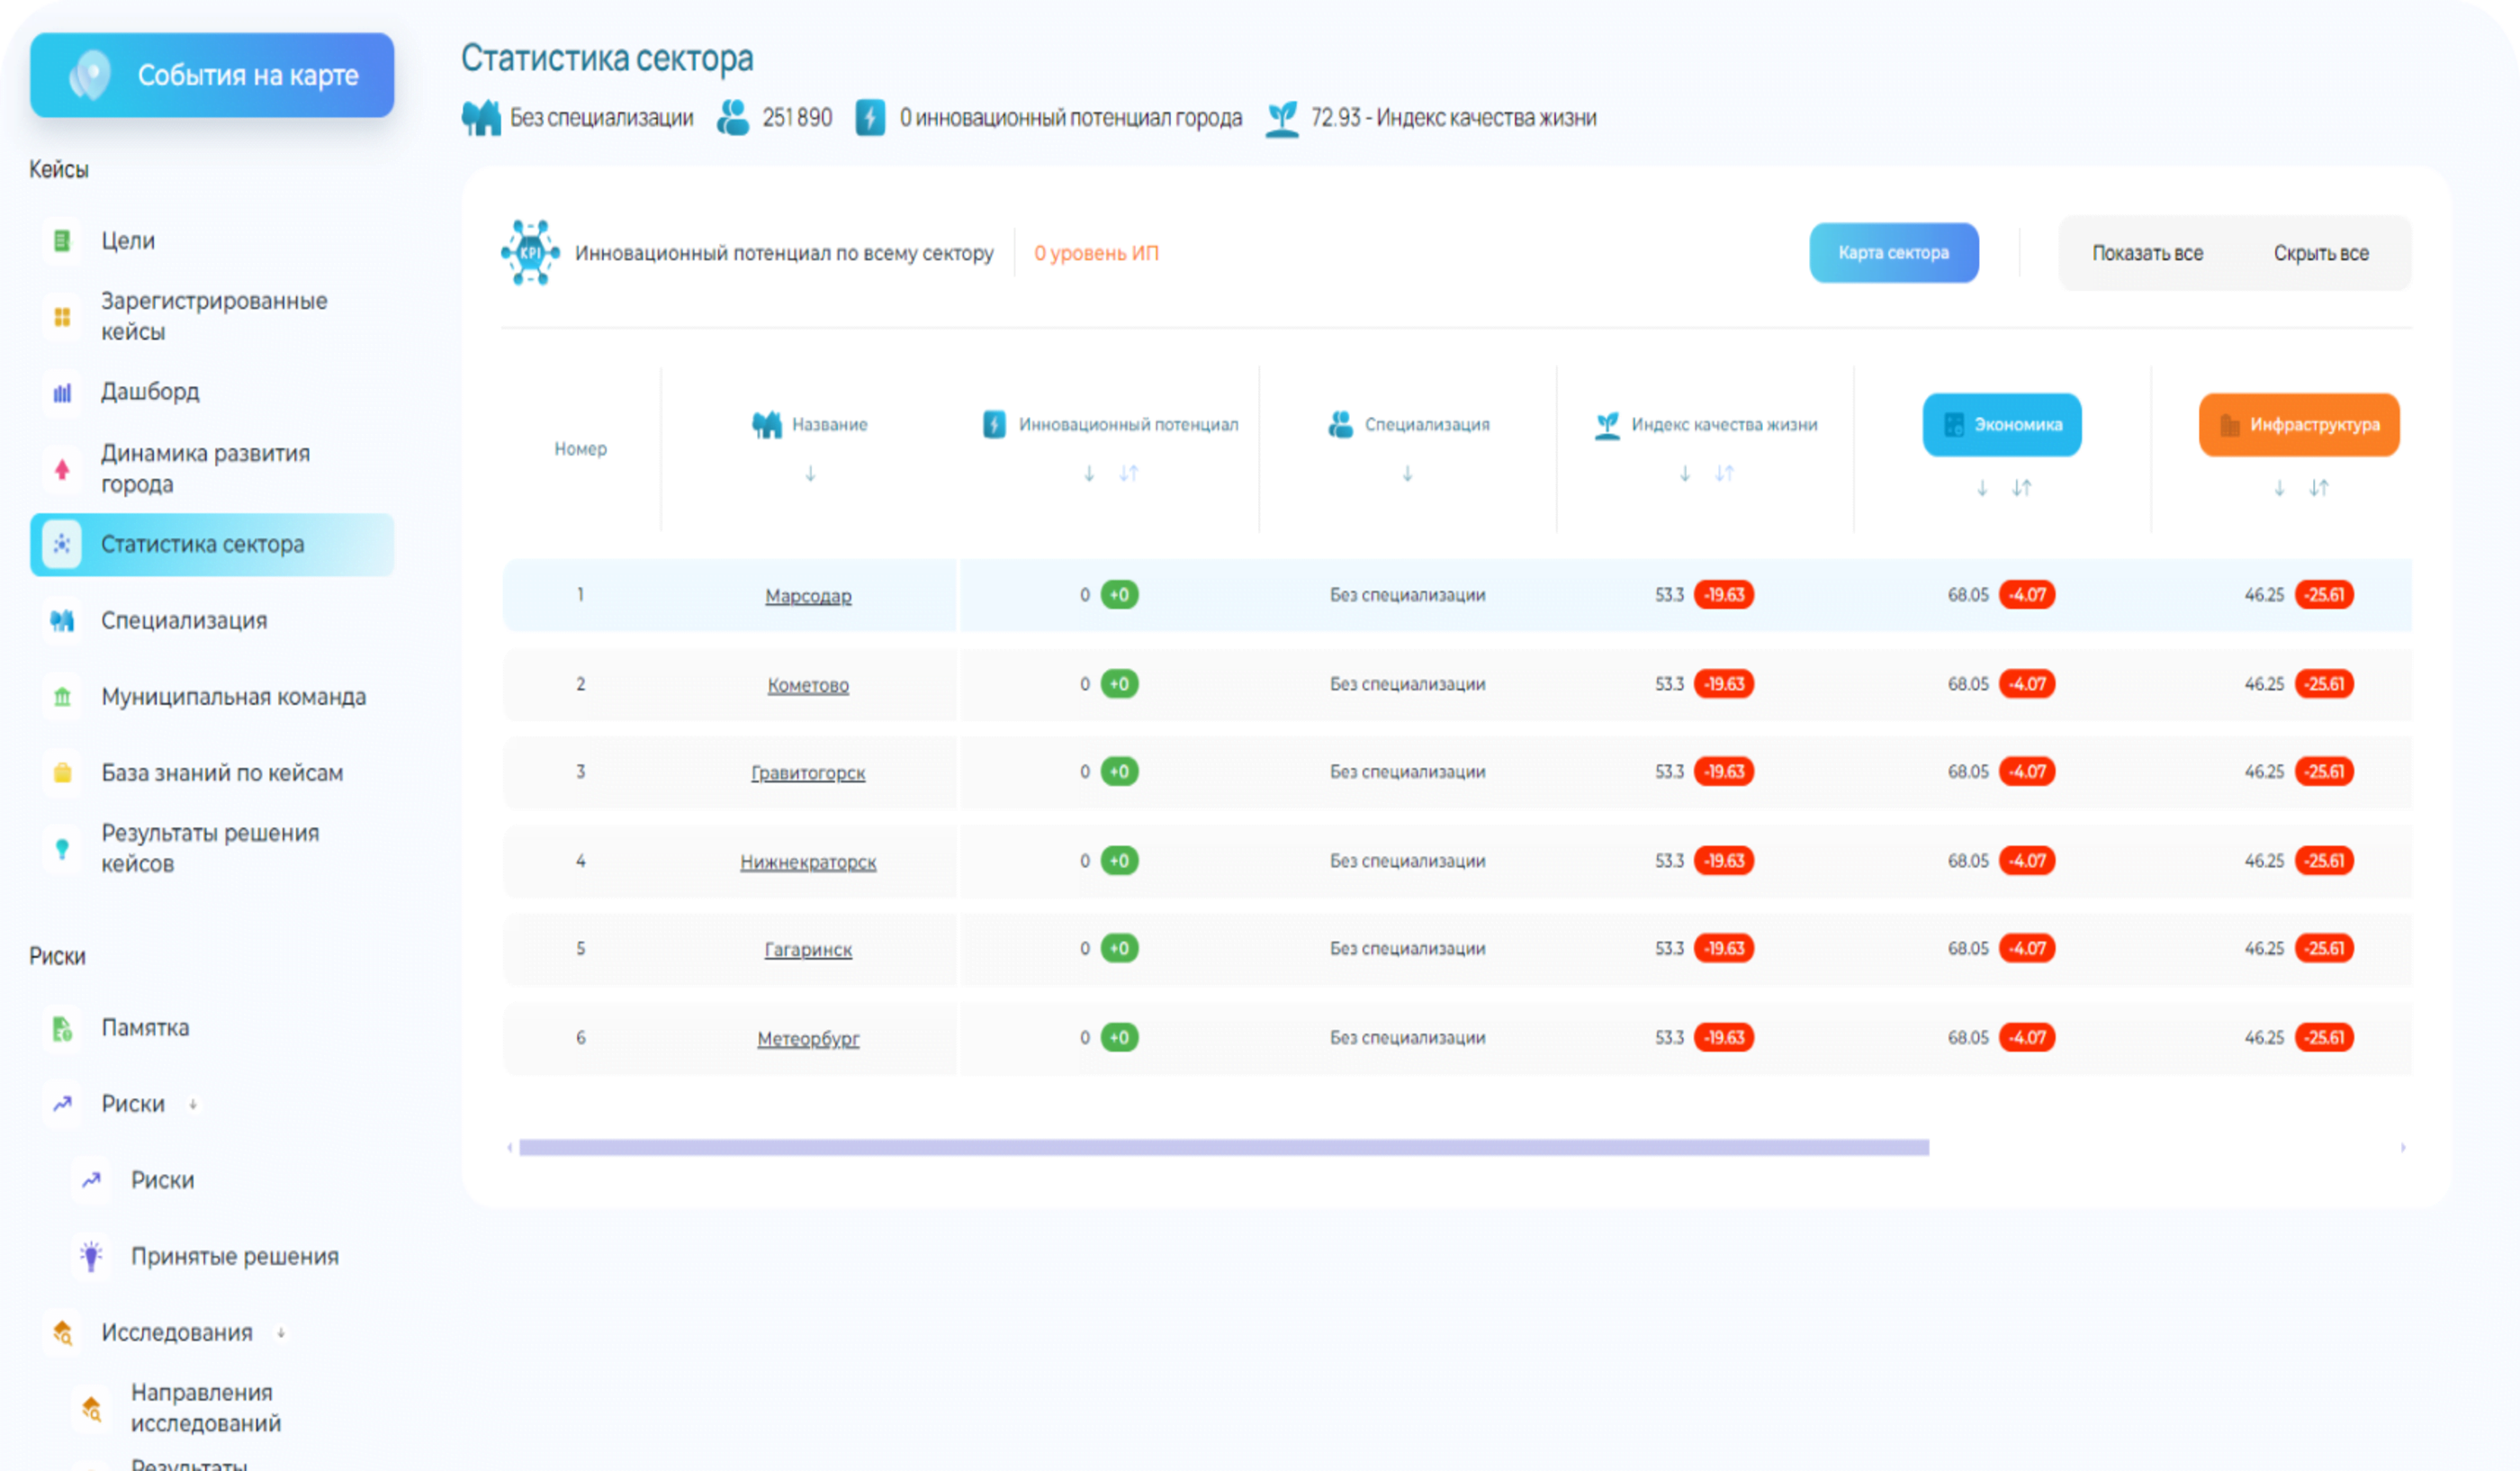
Task: Click the pink arrow icon of Динамика развития города
Action: tap(62, 468)
